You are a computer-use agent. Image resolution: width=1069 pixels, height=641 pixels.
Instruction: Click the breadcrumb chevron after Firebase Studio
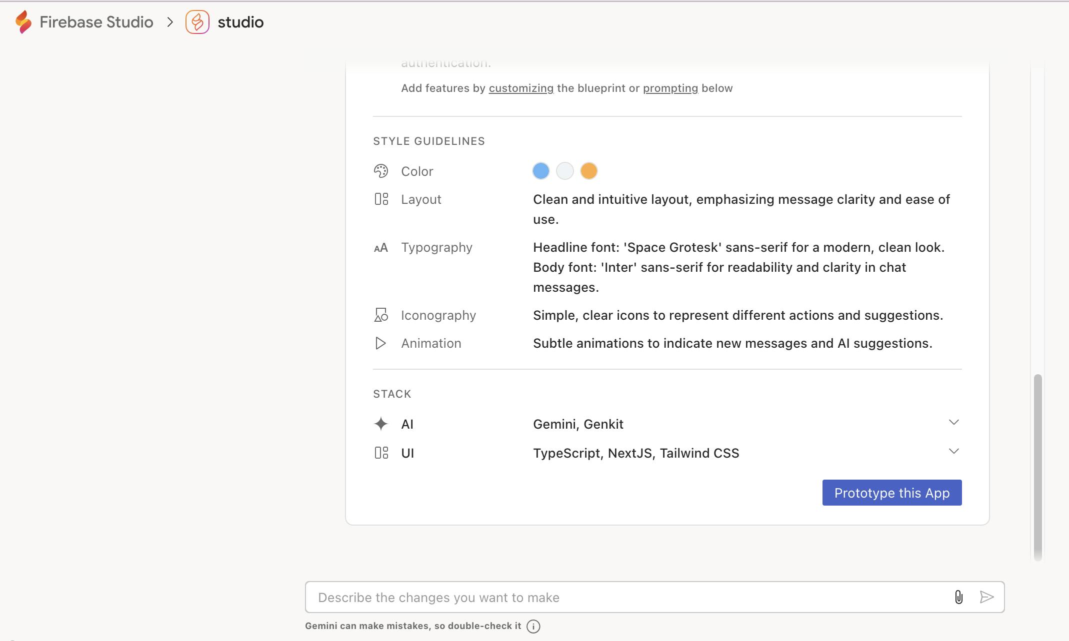click(x=170, y=22)
